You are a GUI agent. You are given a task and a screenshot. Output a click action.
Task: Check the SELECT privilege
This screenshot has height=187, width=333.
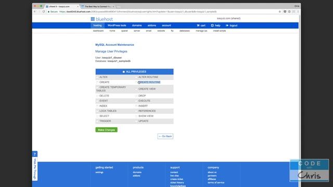[97, 116]
